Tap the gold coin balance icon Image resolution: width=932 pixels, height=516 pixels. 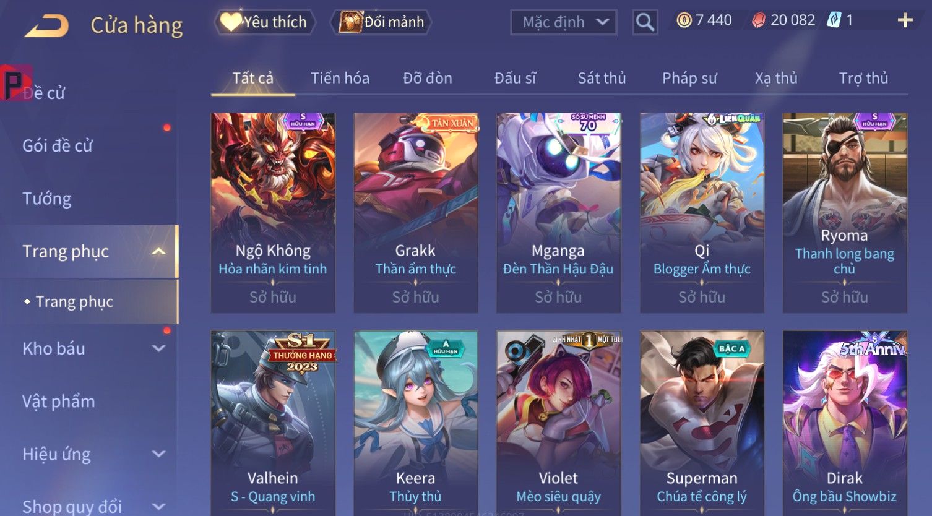point(684,20)
